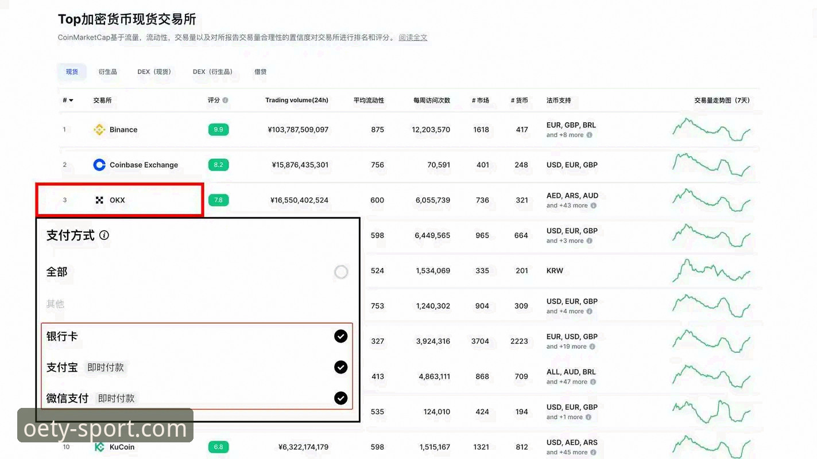Click info icon beside "and +4 more"
This screenshot has height=459, width=817.
pyautogui.click(x=590, y=312)
